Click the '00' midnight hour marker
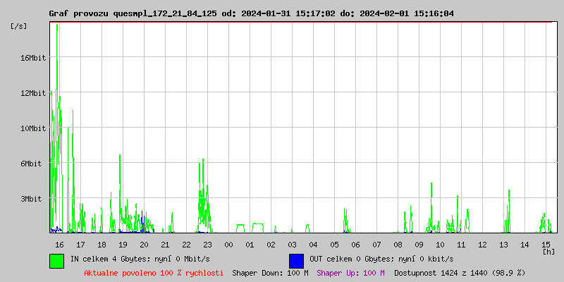The height and width of the screenshot is (282, 564). point(228,245)
